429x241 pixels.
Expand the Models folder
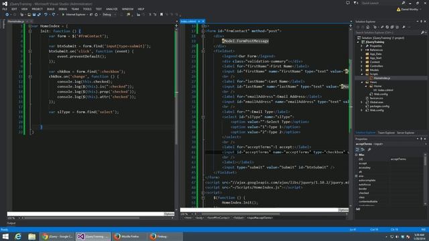pyautogui.click(x=362, y=70)
